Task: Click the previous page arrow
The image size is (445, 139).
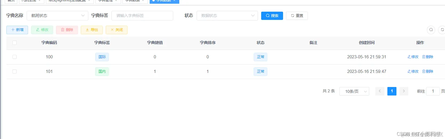Action: 380,91
